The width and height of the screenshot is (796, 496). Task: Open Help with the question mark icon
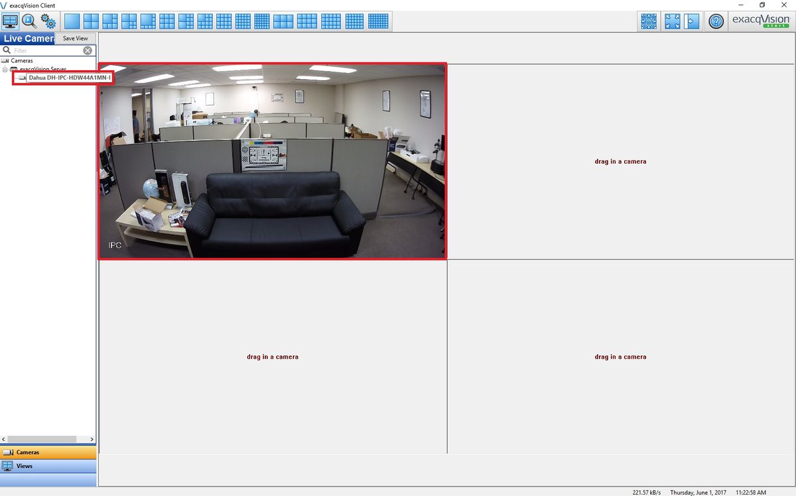pos(716,21)
